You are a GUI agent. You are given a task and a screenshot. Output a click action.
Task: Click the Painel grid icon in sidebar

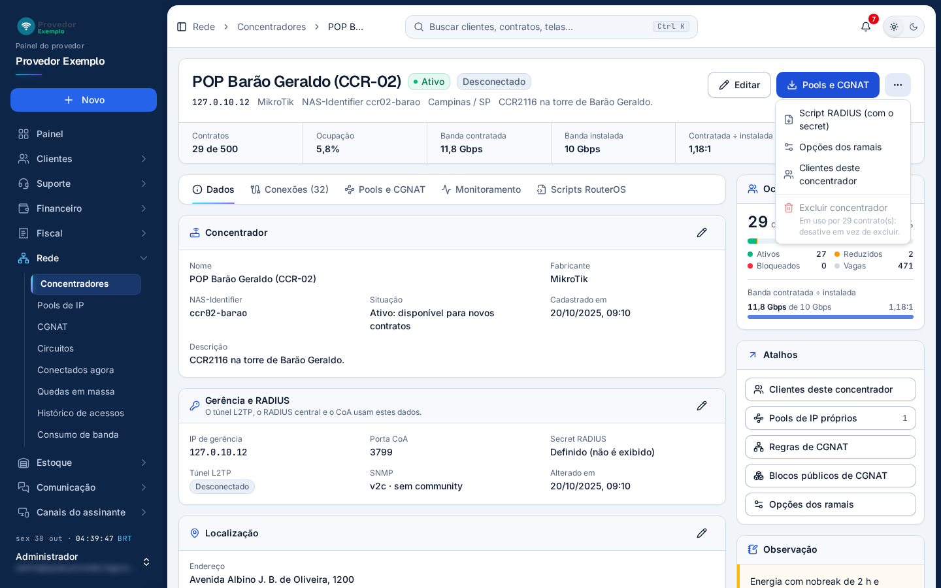[24, 134]
